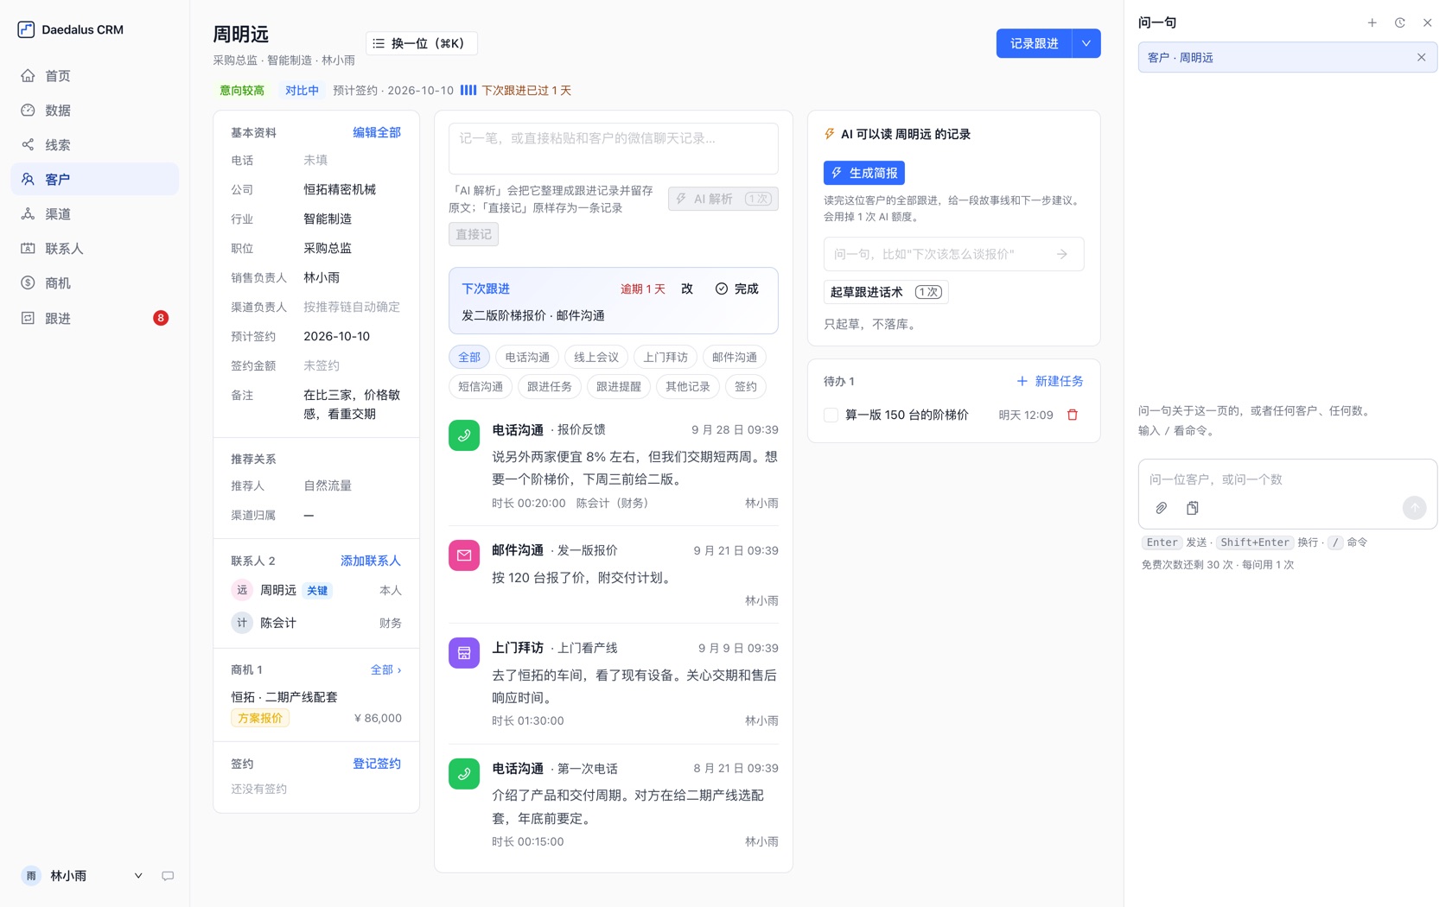Click the 换一位 switch customer button
This screenshot has width=1452, height=907.
click(x=421, y=43)
